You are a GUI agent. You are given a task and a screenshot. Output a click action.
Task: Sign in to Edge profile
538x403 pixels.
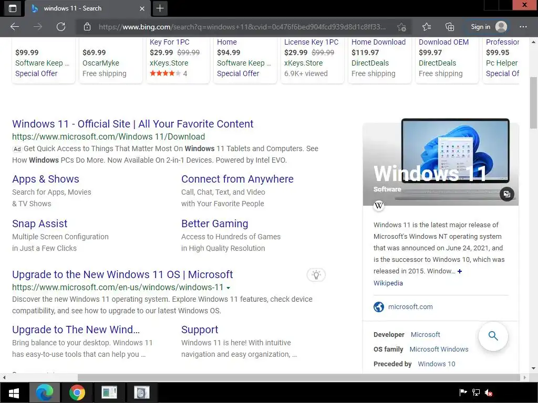488,27
